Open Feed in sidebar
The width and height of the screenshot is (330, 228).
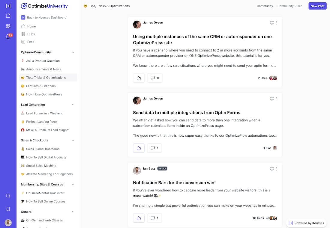click(28, 42)
